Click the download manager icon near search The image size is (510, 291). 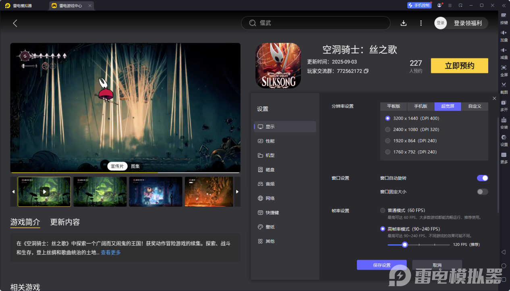pyautogui.click(x=404, y=23)
